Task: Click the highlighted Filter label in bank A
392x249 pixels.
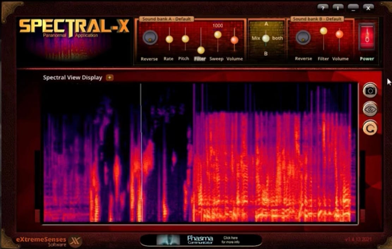Action: (x=200, y=59)
